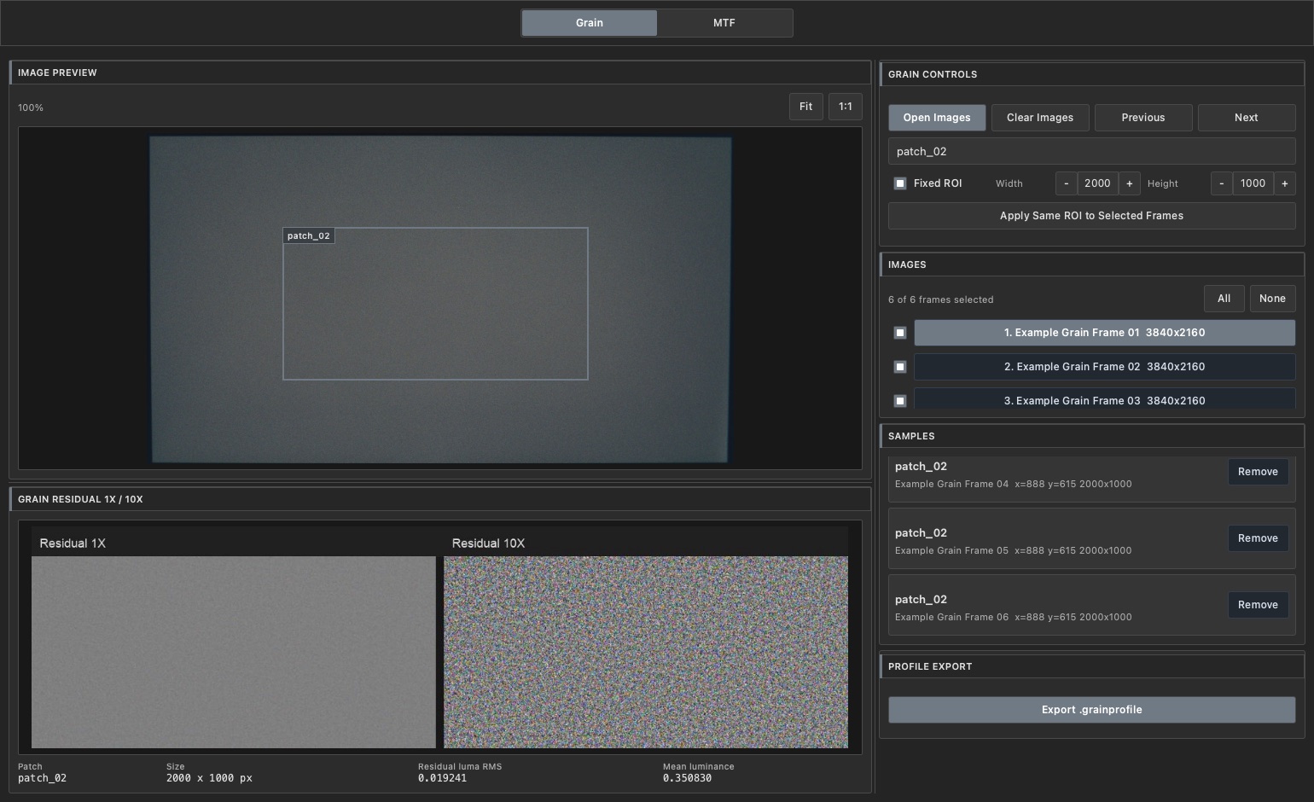Viewport: 1314px width, 802px height.
Task: Click the Fit zoom button
Action: point(805,107)
